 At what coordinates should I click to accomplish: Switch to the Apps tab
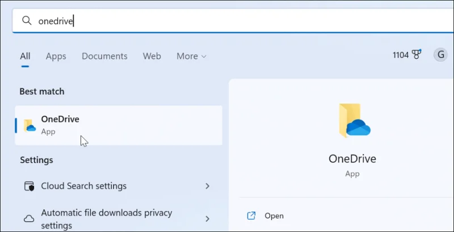click(x=56, y=56)
